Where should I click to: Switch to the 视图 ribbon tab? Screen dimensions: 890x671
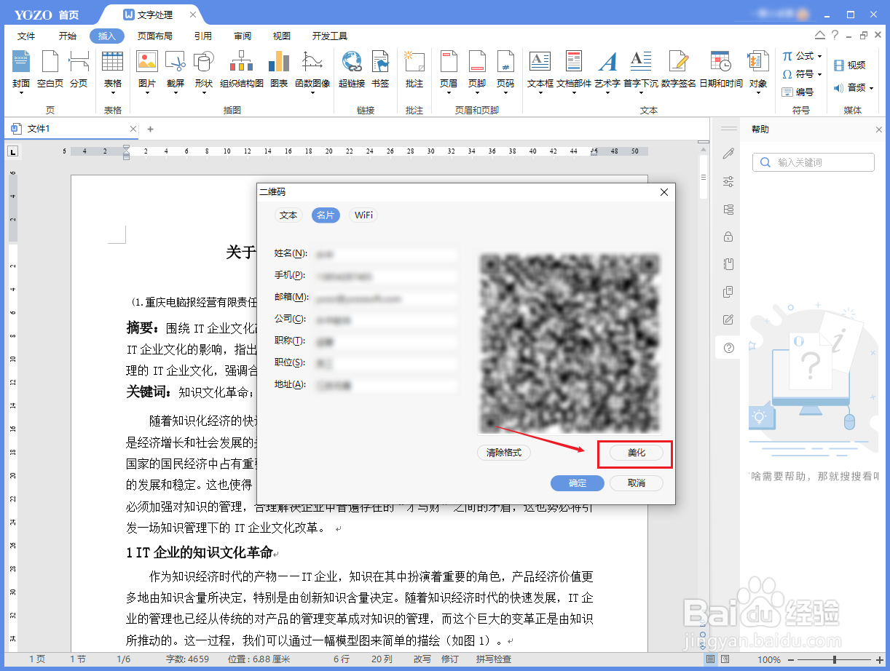282,36
